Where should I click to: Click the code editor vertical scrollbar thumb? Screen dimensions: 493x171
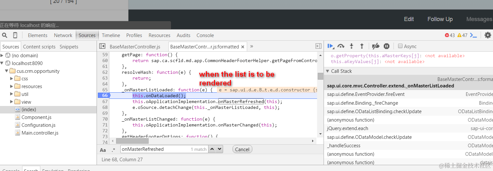coord(320,76)
